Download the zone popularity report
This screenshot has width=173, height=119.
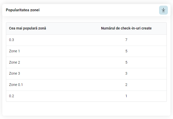tap(163, 10)
